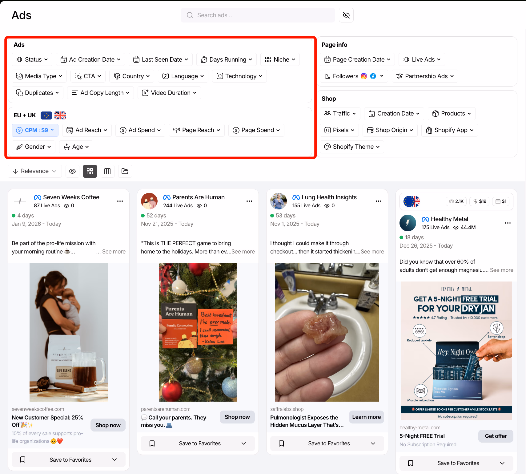Image resolution: width=526 pixels, height=474 pixels.
Task: Open Video Duration filter
Action: coord(169,93)
